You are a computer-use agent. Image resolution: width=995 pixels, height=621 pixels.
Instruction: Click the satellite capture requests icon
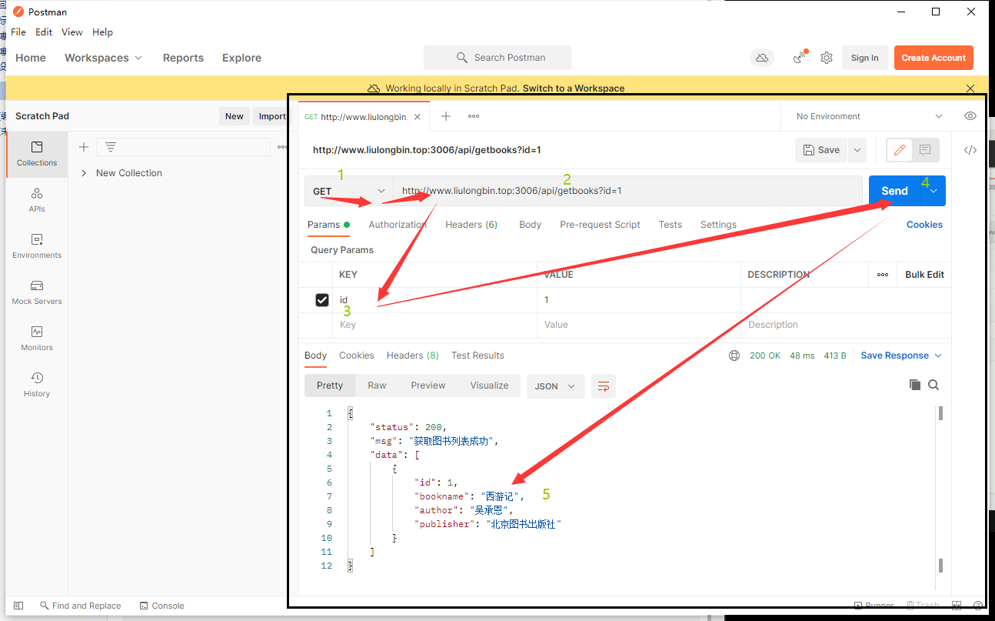[x=800, y=58]
